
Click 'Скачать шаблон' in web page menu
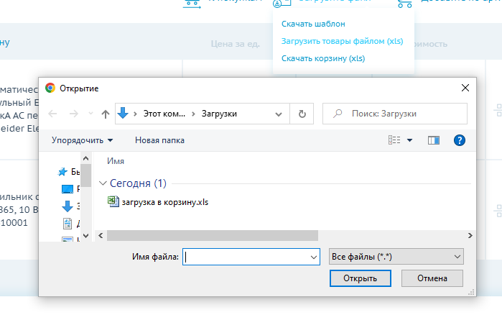pos(313,24)
